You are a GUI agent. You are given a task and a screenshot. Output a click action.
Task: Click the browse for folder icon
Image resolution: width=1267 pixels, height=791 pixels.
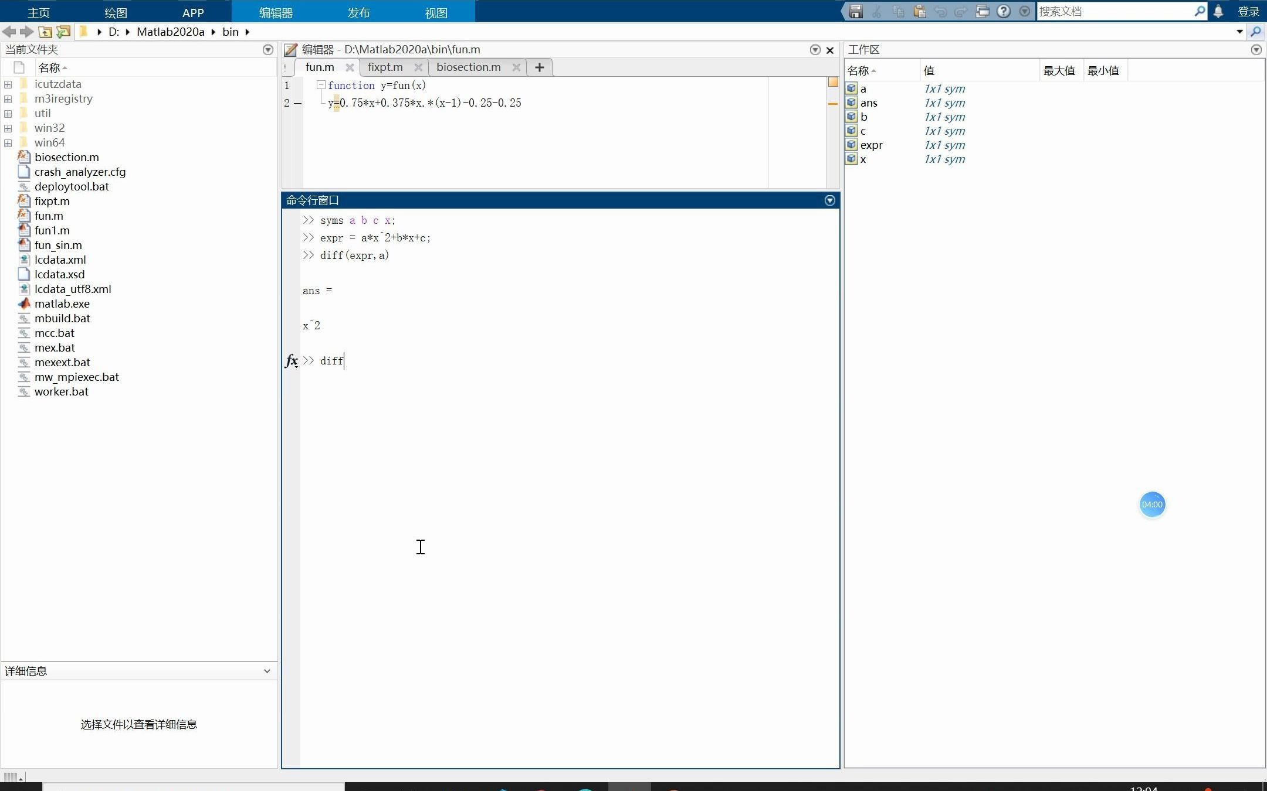tap(63, 32)
